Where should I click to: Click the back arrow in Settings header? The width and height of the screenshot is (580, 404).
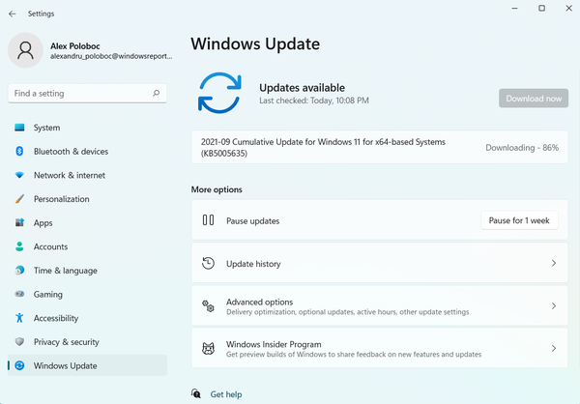coord(12,14)
